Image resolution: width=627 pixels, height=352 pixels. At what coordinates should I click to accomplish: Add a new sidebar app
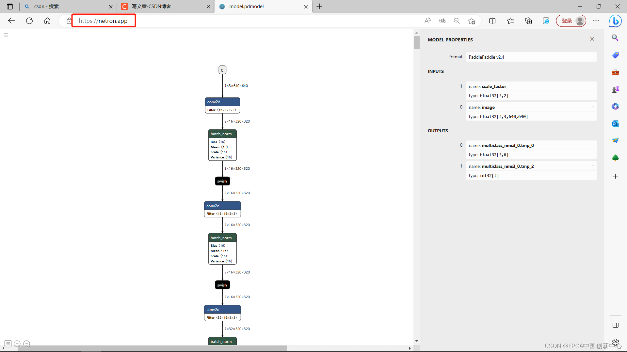click(615, 176)
